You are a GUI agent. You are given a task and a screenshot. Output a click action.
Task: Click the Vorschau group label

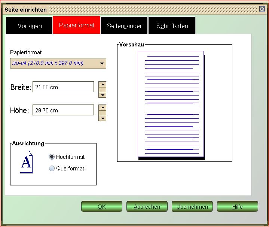(132, 45)
